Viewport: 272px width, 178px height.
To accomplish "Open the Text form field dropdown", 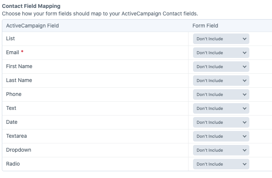I will [x=221, y=108].
